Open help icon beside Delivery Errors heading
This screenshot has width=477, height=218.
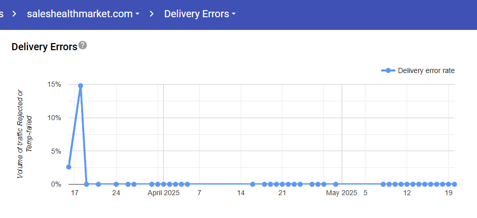[83, 46]
